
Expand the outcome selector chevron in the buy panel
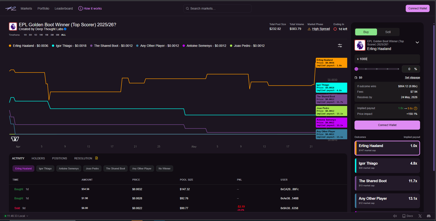click(417, 43)
